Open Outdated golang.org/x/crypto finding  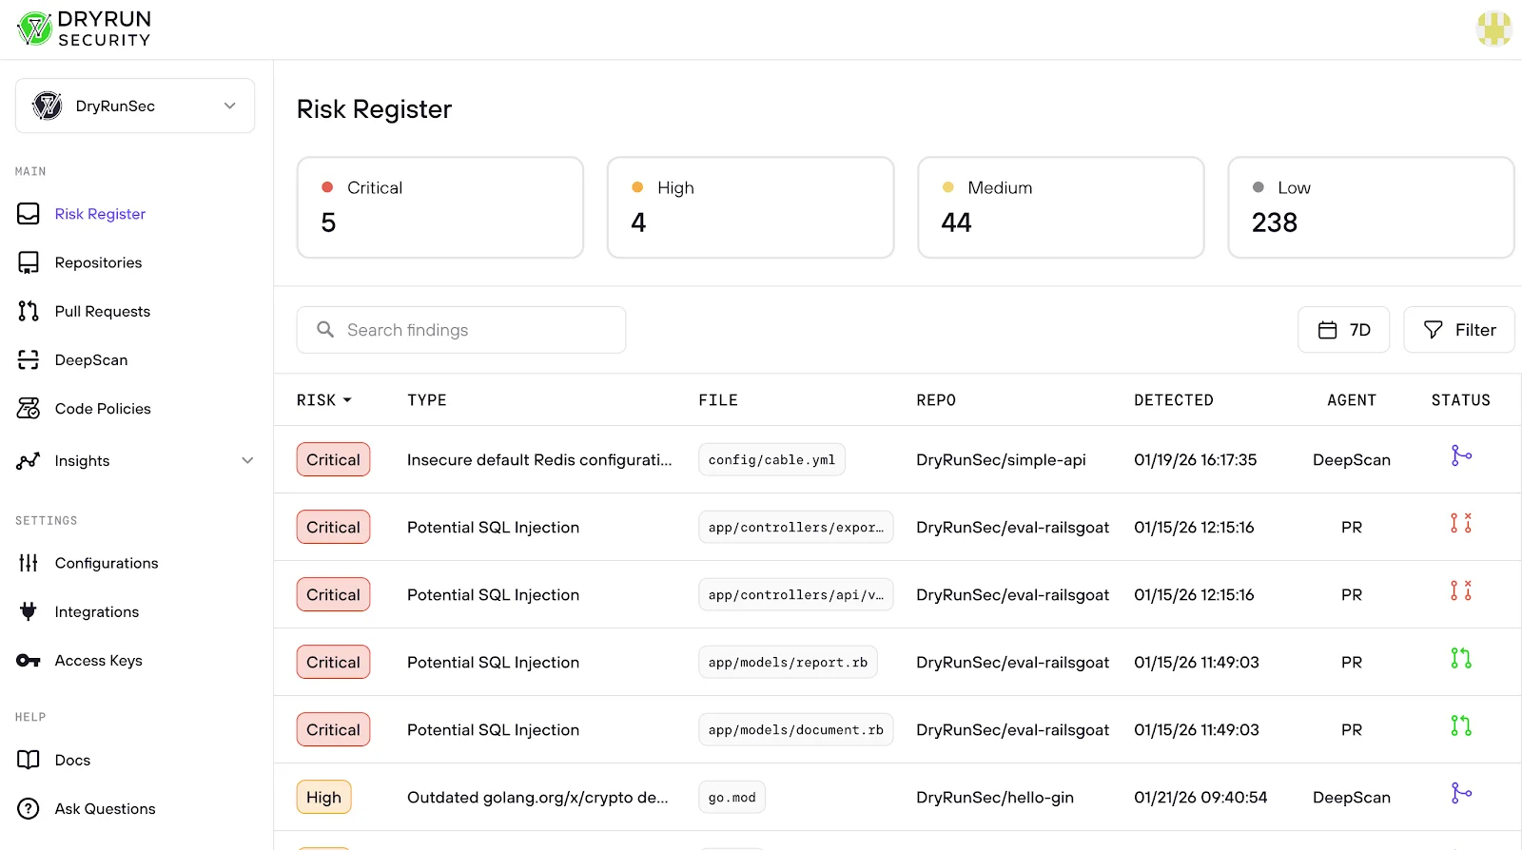pyautogui.click(x=537, y=797)
